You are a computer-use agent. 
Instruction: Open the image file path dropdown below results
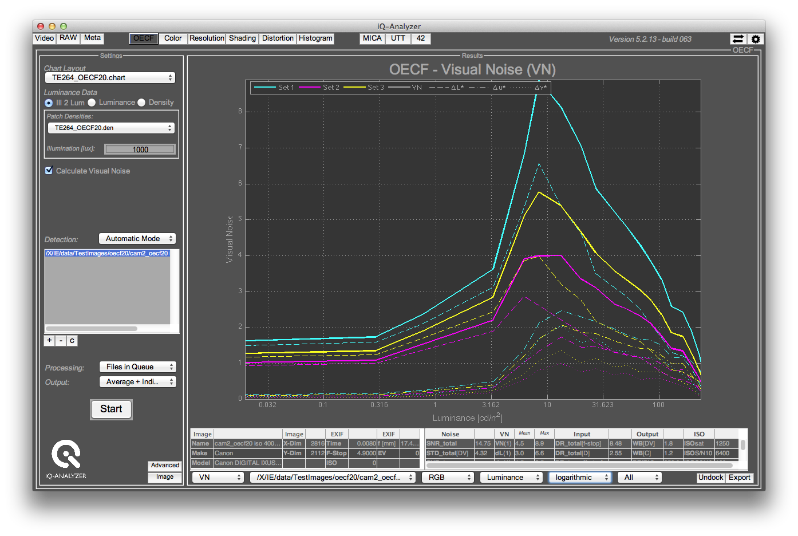click(333, 478)
